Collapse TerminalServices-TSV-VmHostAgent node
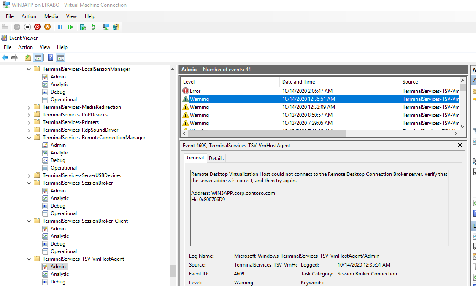476x286 pixels. tap(29, 259)
